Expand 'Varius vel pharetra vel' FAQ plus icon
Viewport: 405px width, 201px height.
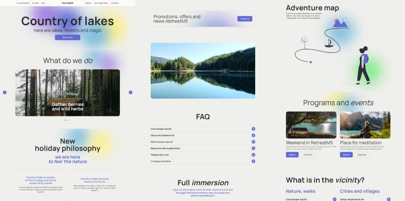click(253, 135)
